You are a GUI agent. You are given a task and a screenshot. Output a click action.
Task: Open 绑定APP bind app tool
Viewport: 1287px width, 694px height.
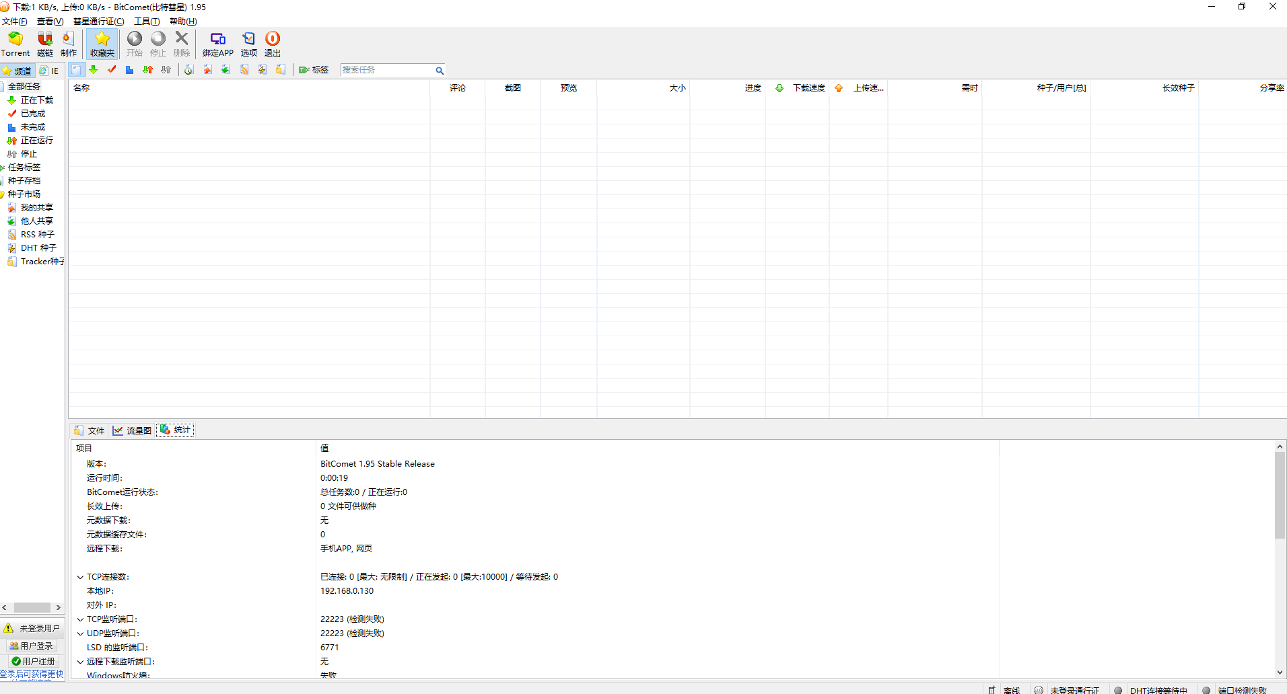click(x=217, y=44)
